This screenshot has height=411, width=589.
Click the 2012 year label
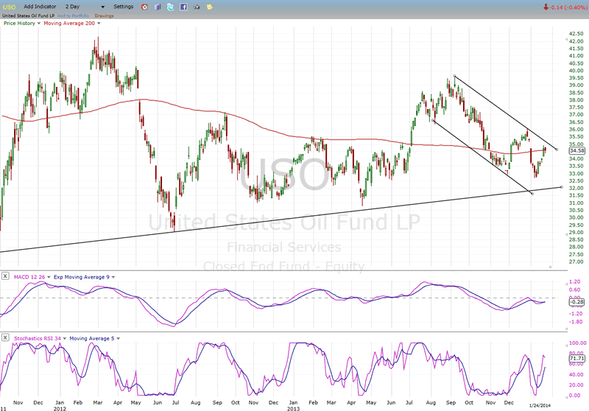point(60,408)
